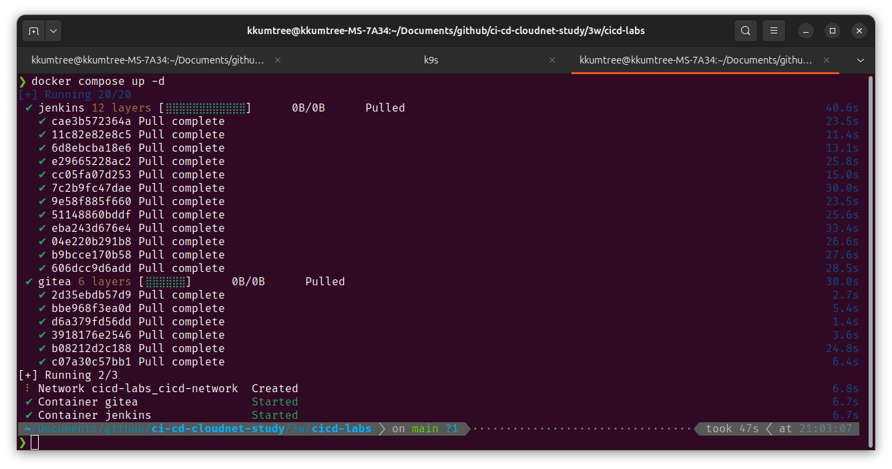
Task: Click the 'took 47s' prompt segment
Action: (732, 429)
